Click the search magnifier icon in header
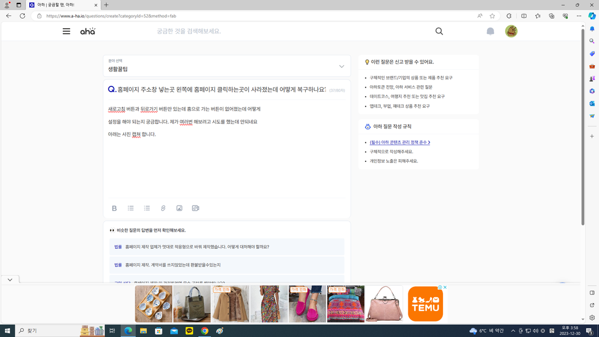The height and width of the screenshot is (337, 599). pos(439,31)
